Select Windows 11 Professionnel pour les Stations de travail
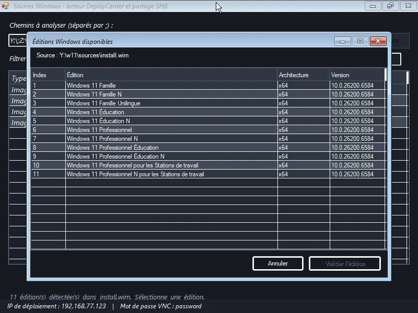Viewport: 418px width, 313px height. coord(208,165)
